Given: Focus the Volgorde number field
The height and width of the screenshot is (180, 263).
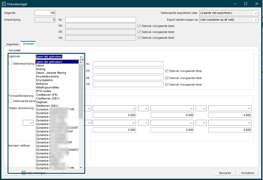Looking at the screenshot, I should [45, 13].
